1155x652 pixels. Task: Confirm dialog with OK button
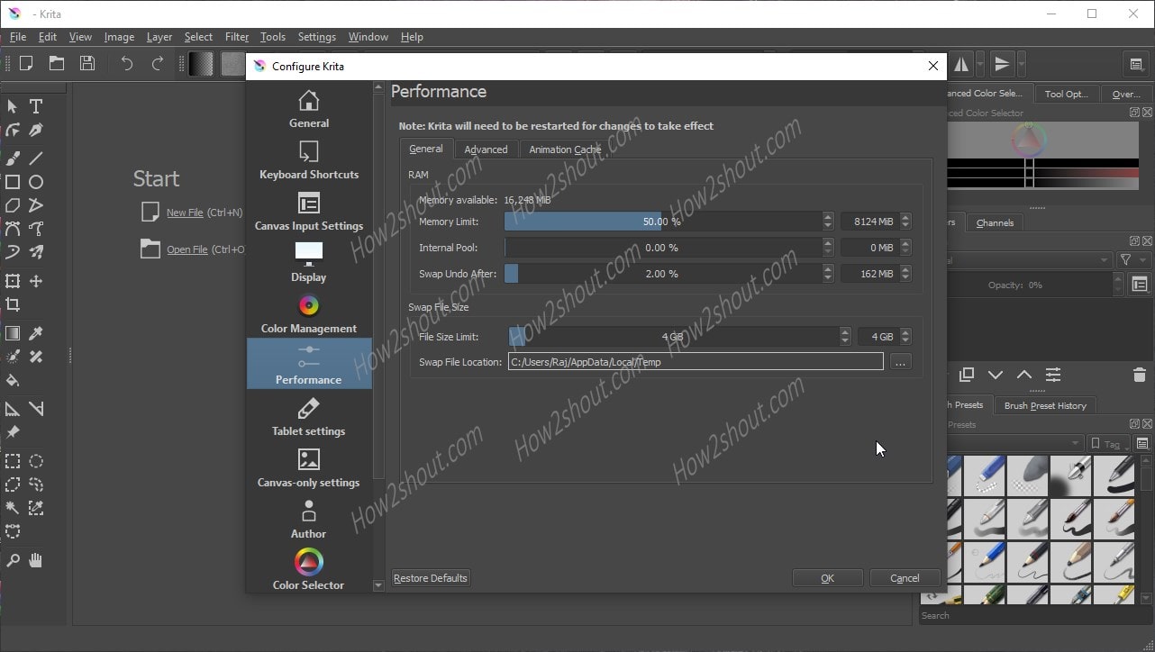point(827,578)
